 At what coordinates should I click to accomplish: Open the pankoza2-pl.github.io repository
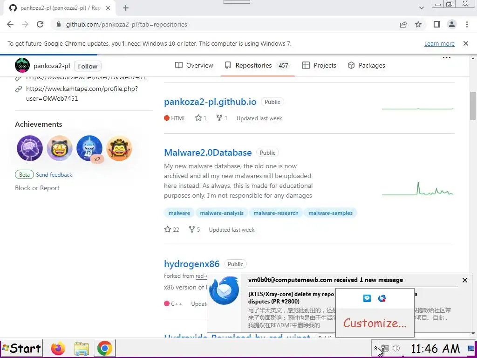(210, 102)
